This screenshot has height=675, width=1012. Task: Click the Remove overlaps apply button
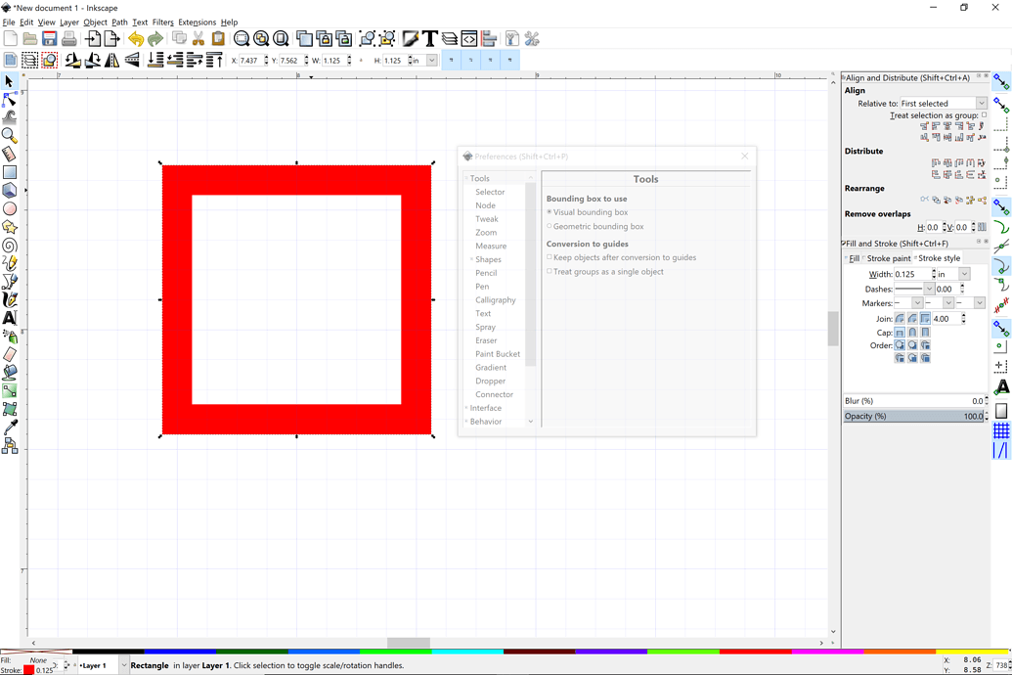point(982,227)
